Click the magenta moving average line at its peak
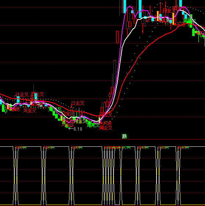The image size is (205, 206). coord(130,6)
